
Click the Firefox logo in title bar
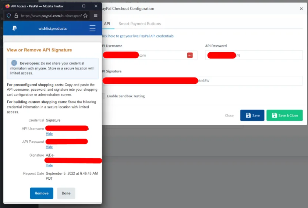click(7, 6)
